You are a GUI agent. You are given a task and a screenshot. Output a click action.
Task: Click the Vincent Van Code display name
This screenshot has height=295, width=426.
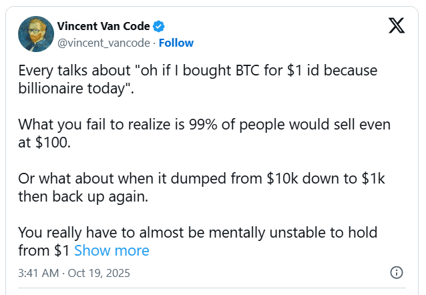tap(104, 27)
